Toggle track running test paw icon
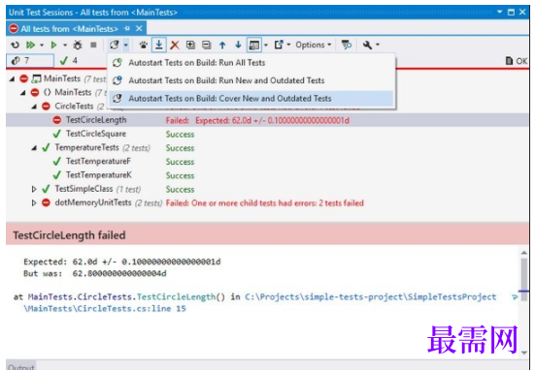 point(144,45)
